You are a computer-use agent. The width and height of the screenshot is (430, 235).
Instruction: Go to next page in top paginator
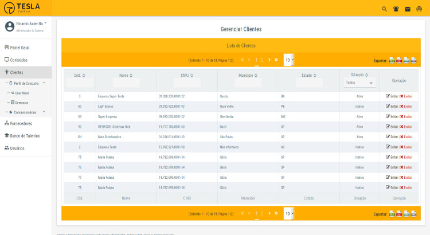coord(269,60)
